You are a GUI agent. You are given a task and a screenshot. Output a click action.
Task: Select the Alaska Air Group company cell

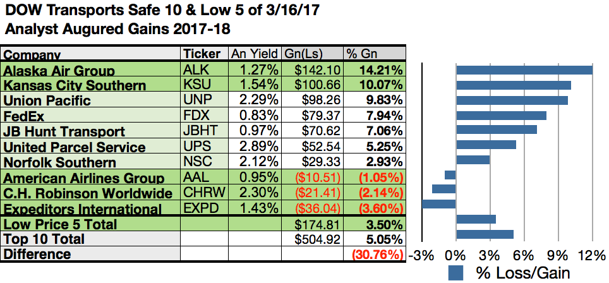pyautogui.click(x=92, y=70)
